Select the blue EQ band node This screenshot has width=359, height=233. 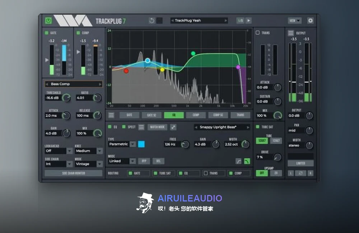[x=148, y=61]
